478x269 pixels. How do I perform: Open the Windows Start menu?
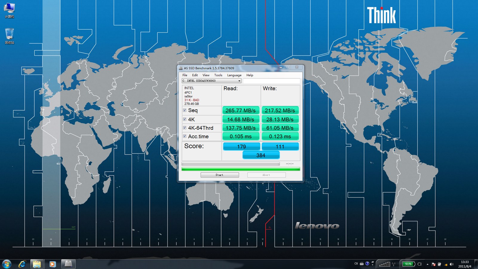(7, 264)
